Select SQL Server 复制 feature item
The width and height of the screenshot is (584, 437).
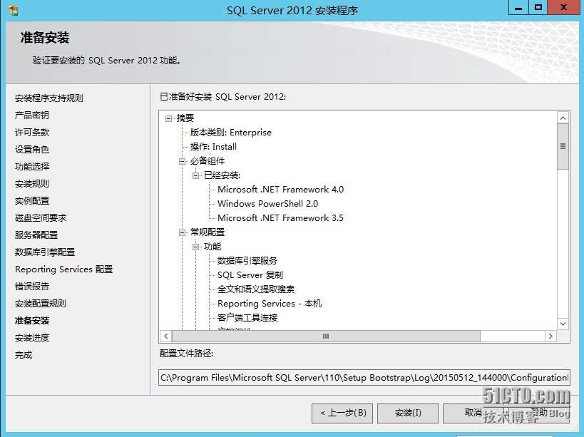[250, 275]
